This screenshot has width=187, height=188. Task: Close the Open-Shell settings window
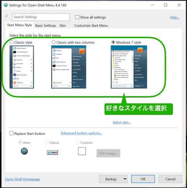[x=179, y=5]
